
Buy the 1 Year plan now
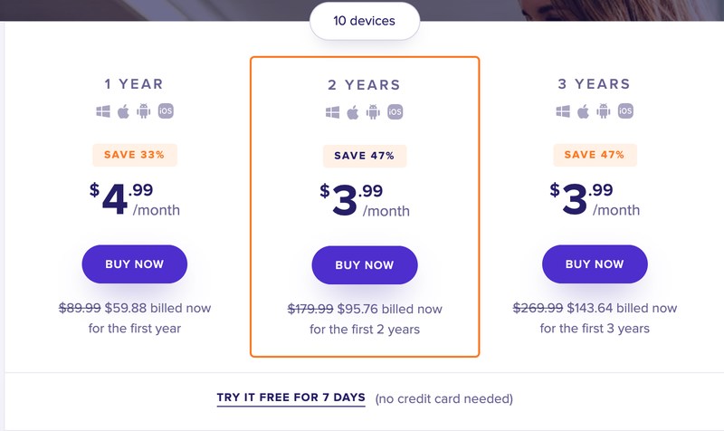134,264
